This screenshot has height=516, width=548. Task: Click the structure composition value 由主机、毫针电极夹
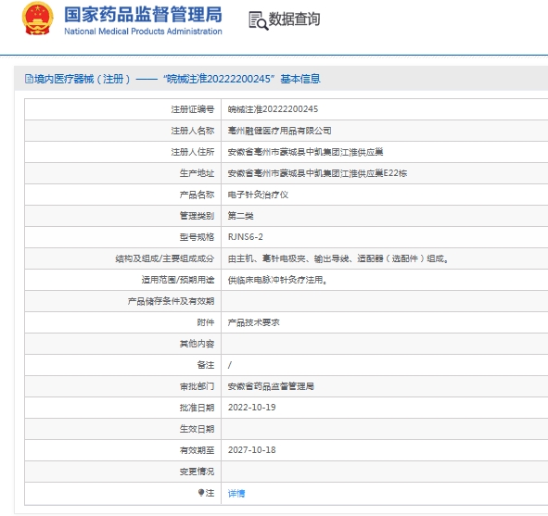(x=338, y=258)
